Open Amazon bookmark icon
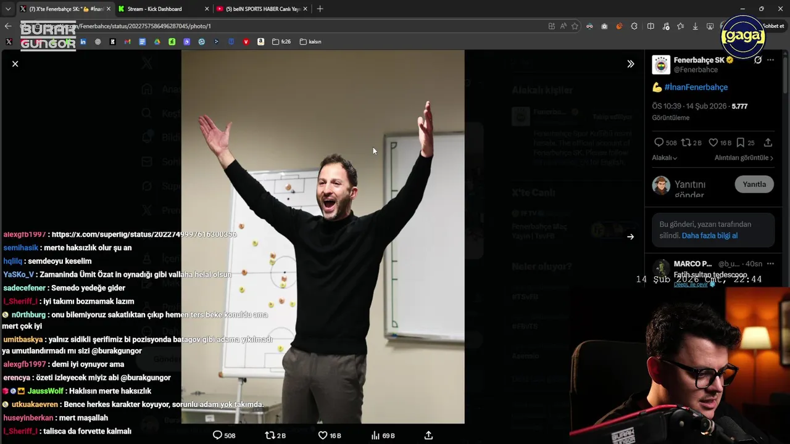 pyautogui.click(x=260, y=42)
